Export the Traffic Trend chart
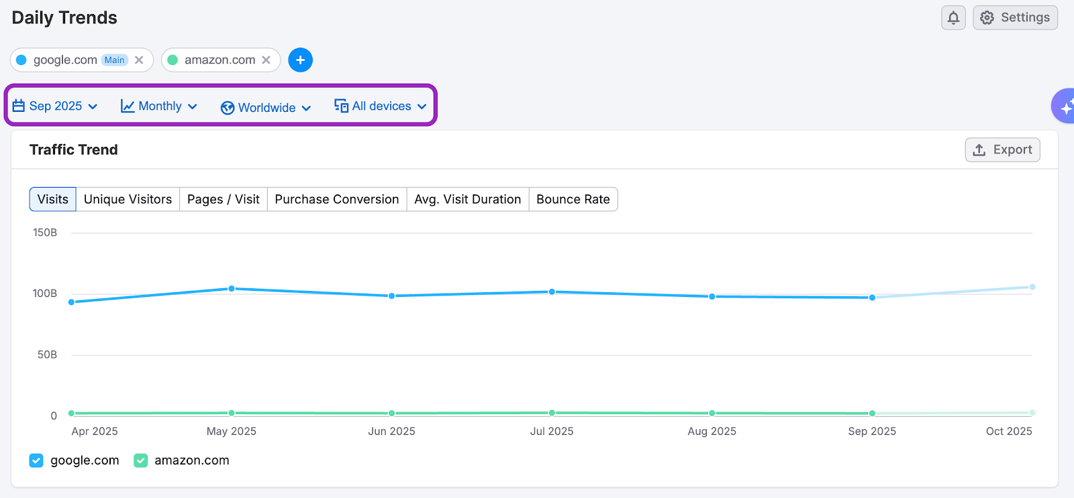Screen dimensions: 1074x498 point(1002,149)
